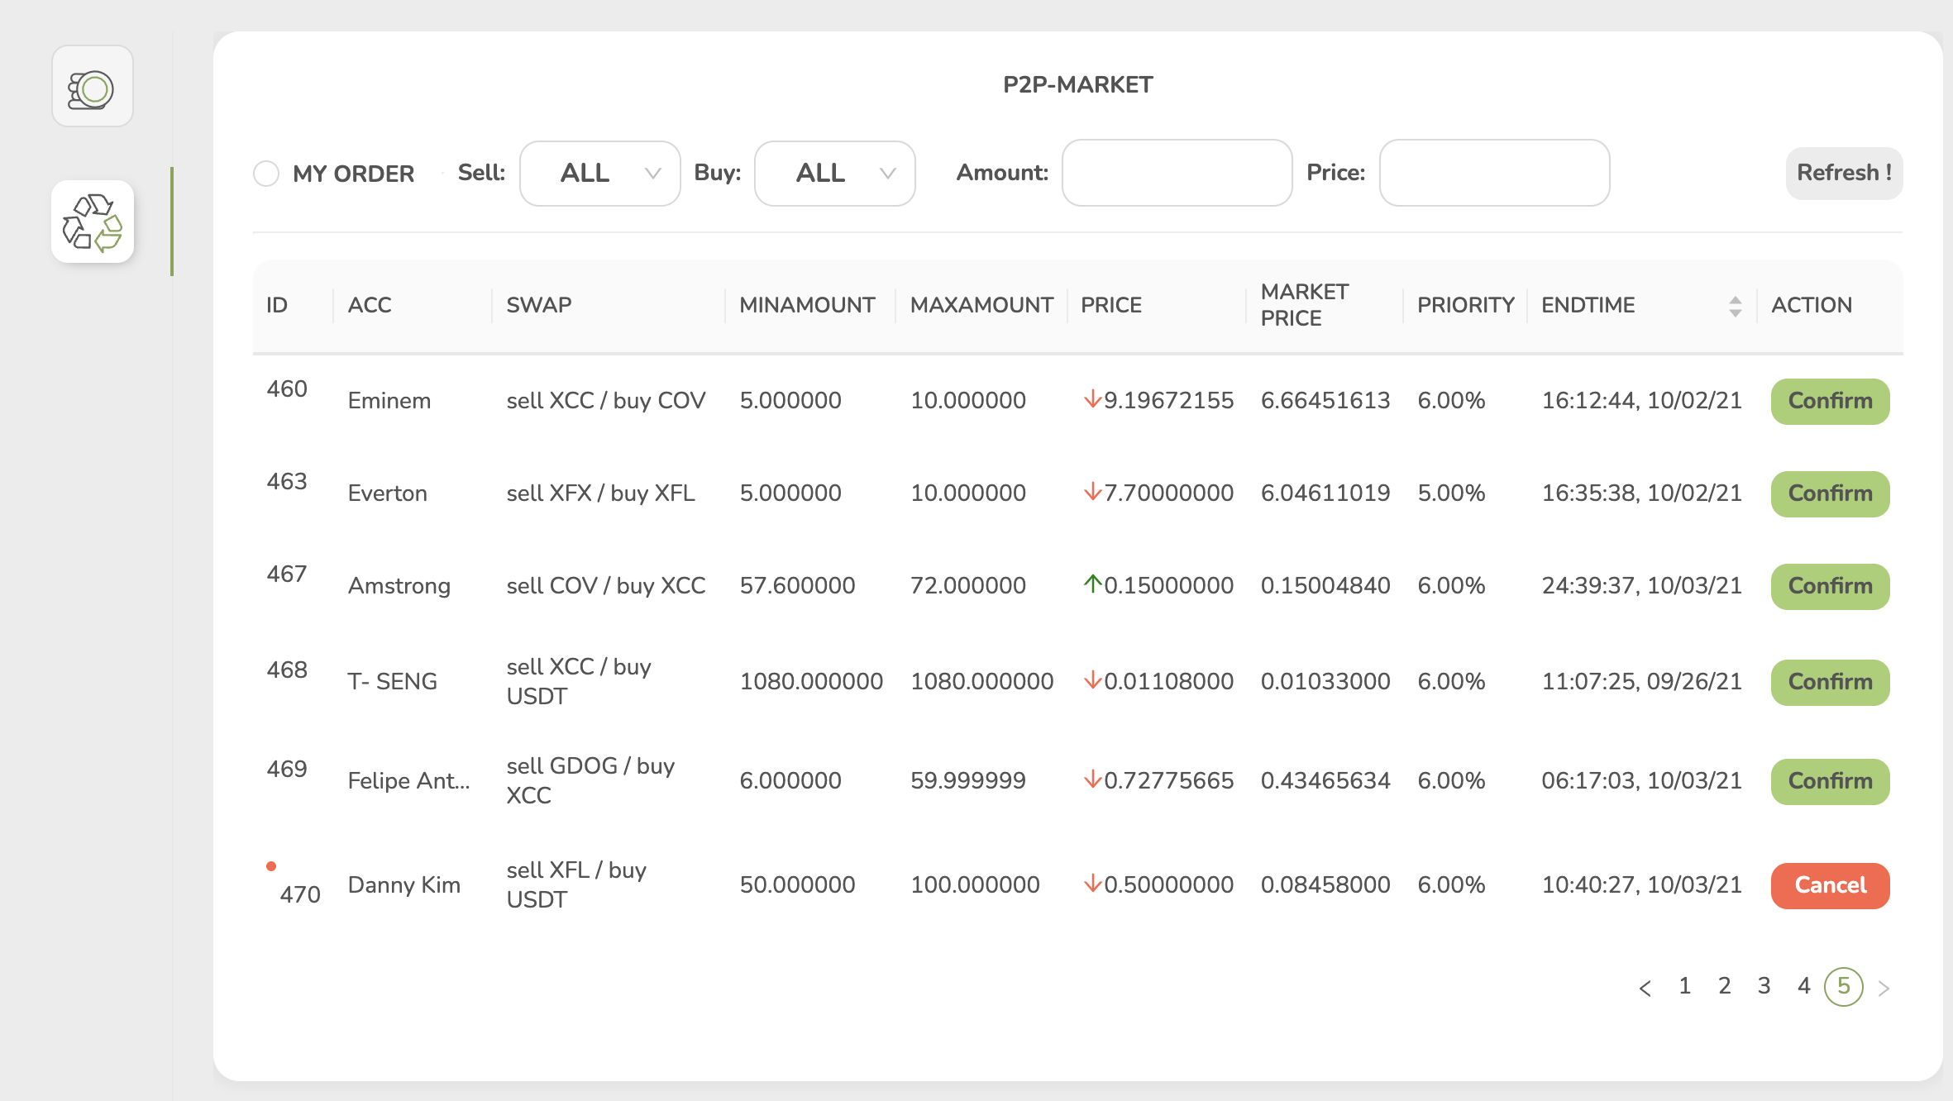The width and height of the screenshot is (1953, 1101).
Task: Cancel Danny Kim's order 470
Action: coord(1830,886)
